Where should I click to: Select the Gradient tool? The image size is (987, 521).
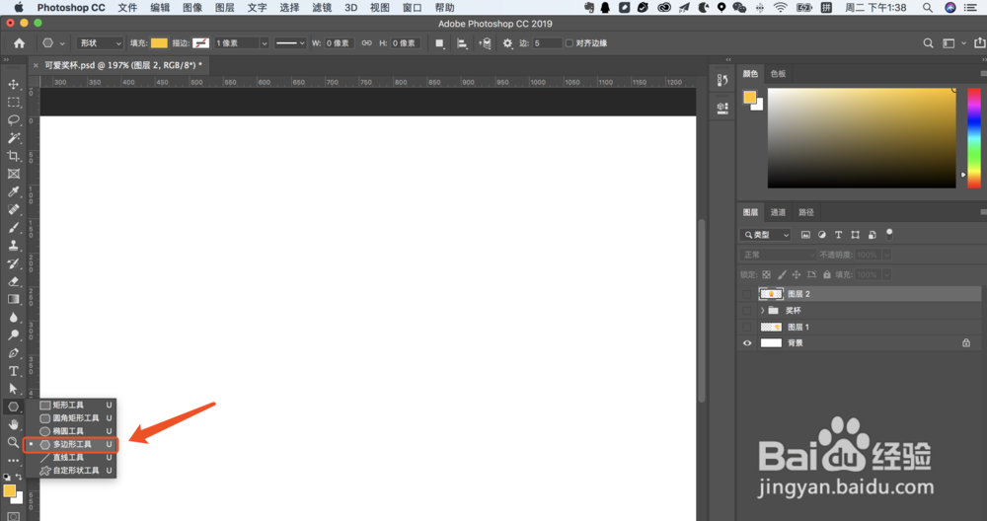coord(13,300)
